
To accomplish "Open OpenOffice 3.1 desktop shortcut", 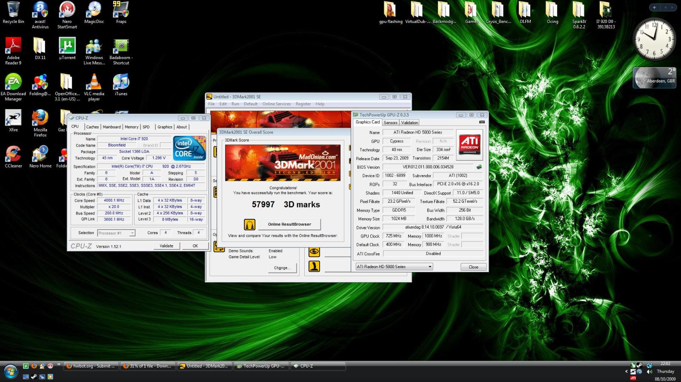I will [67, 88].
